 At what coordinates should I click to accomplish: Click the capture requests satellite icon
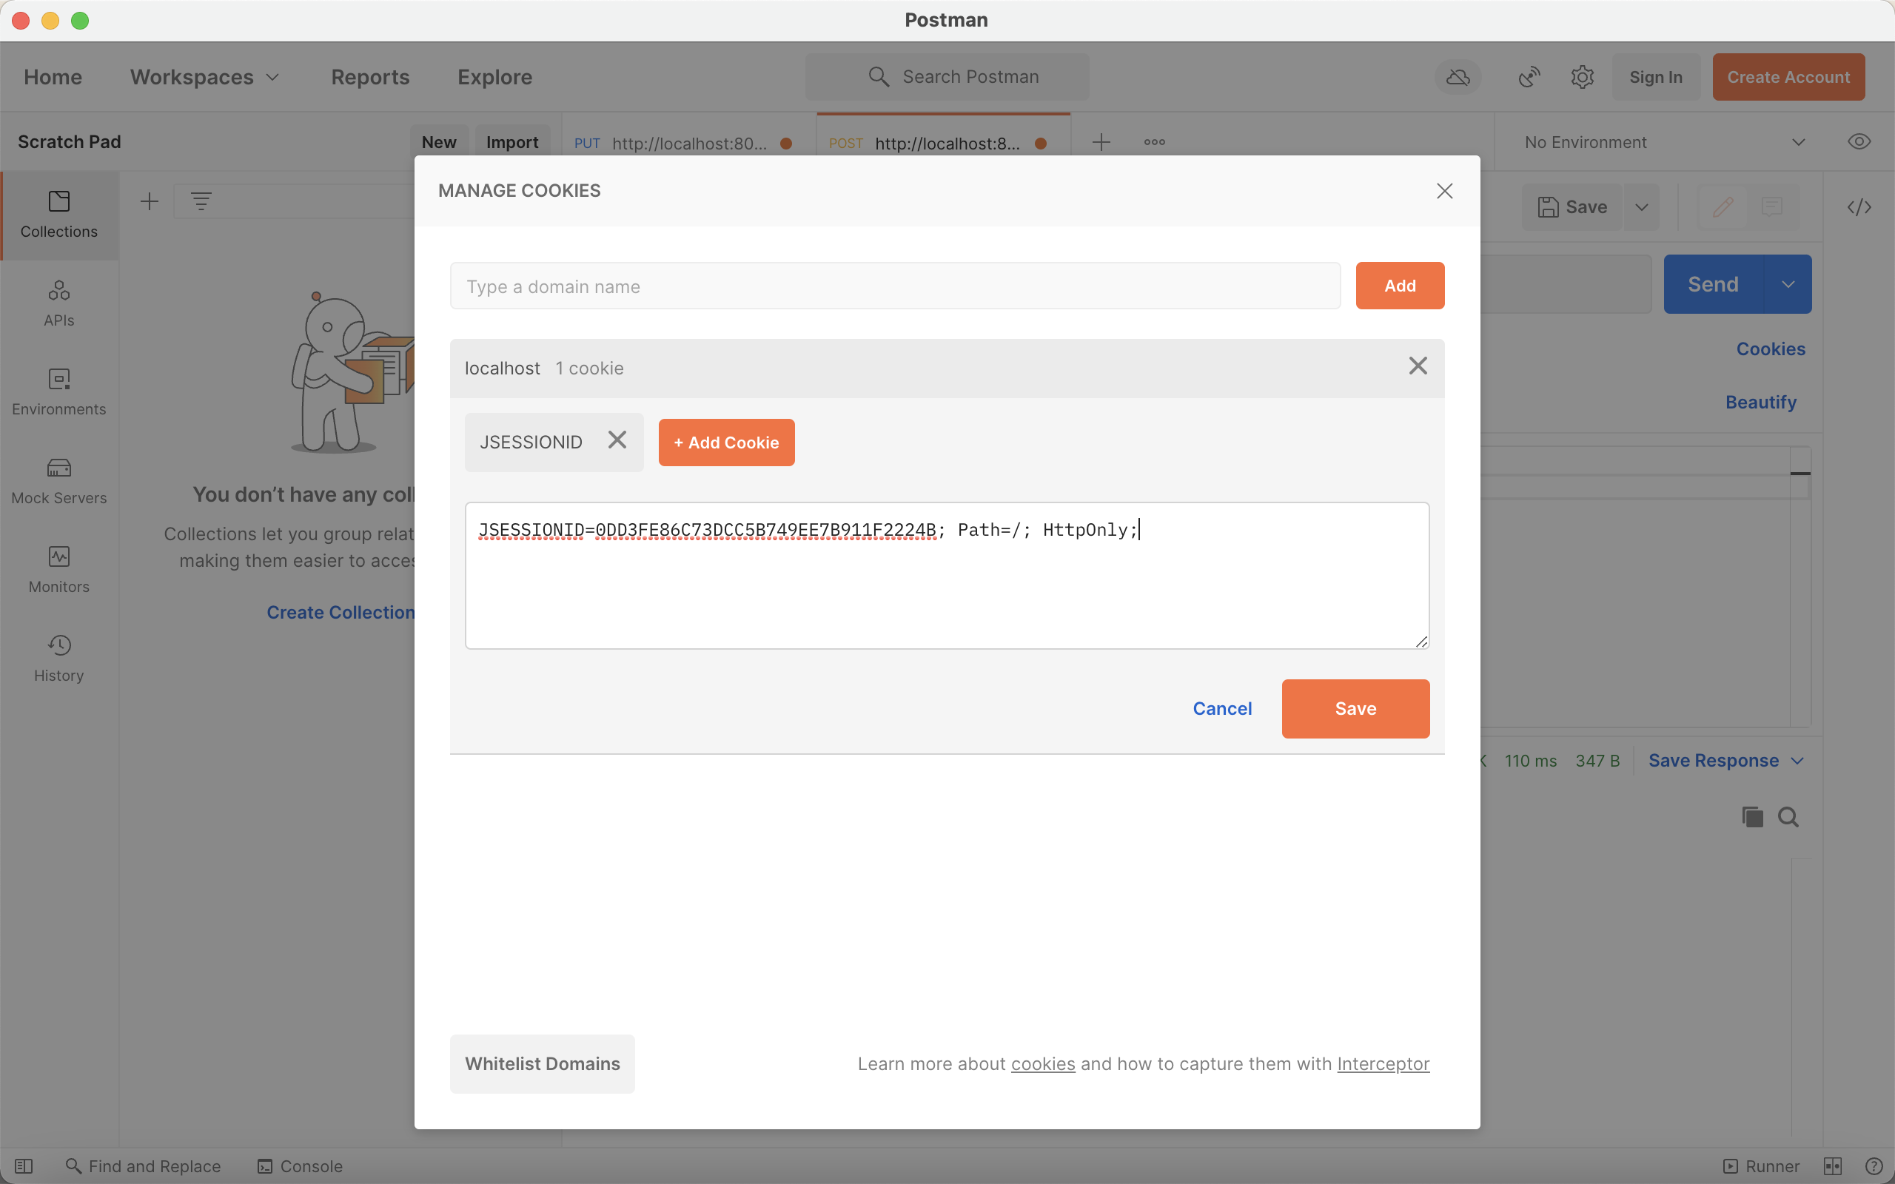tap(1529, 77)
